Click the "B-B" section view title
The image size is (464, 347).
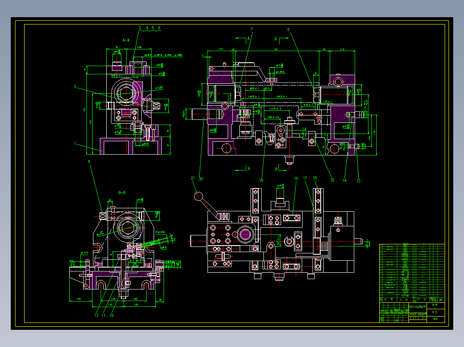coord(122,193)
